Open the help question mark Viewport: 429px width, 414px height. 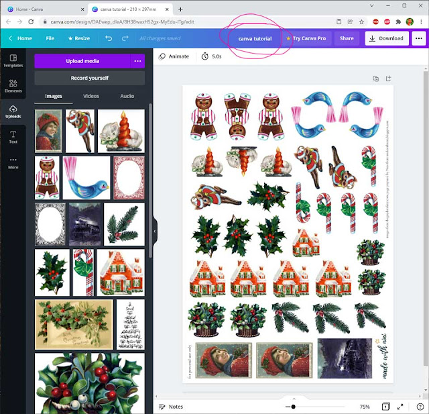coord(420,407)
